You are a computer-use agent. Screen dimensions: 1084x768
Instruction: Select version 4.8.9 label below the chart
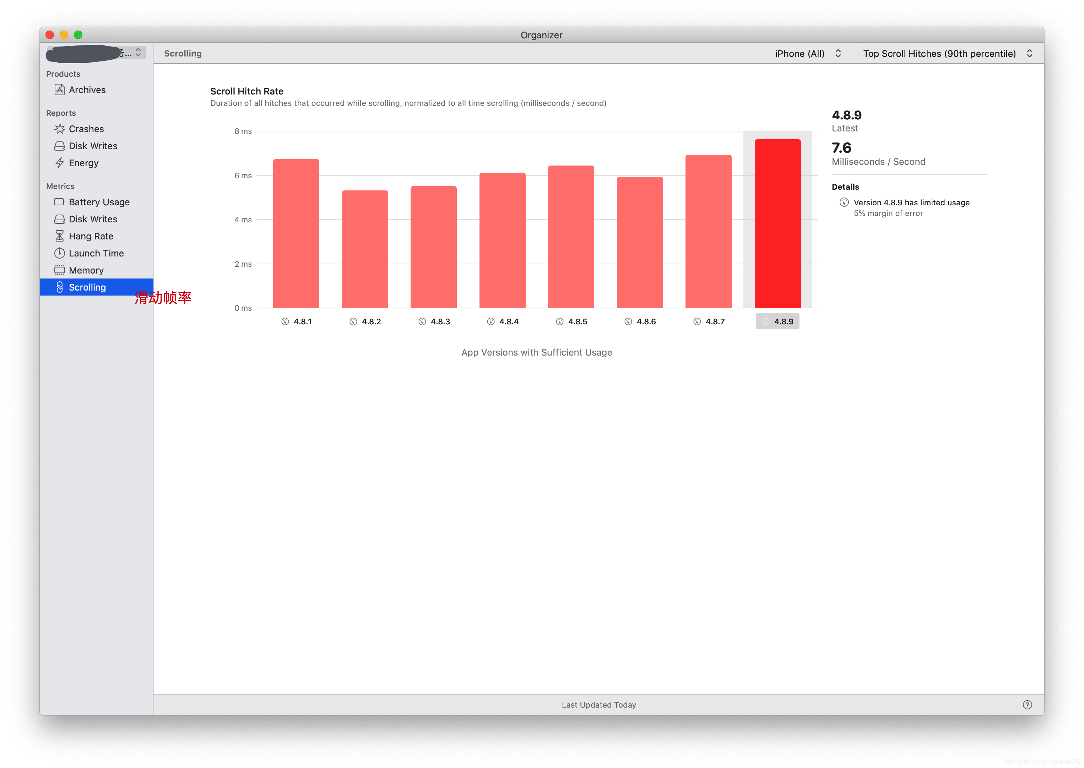[777, 321]
